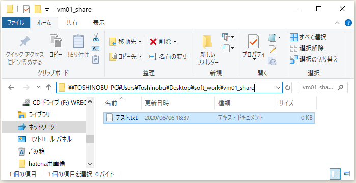
Task: Click the コピー (Copy) ribbon button
Action: click(x=56, y=46)
